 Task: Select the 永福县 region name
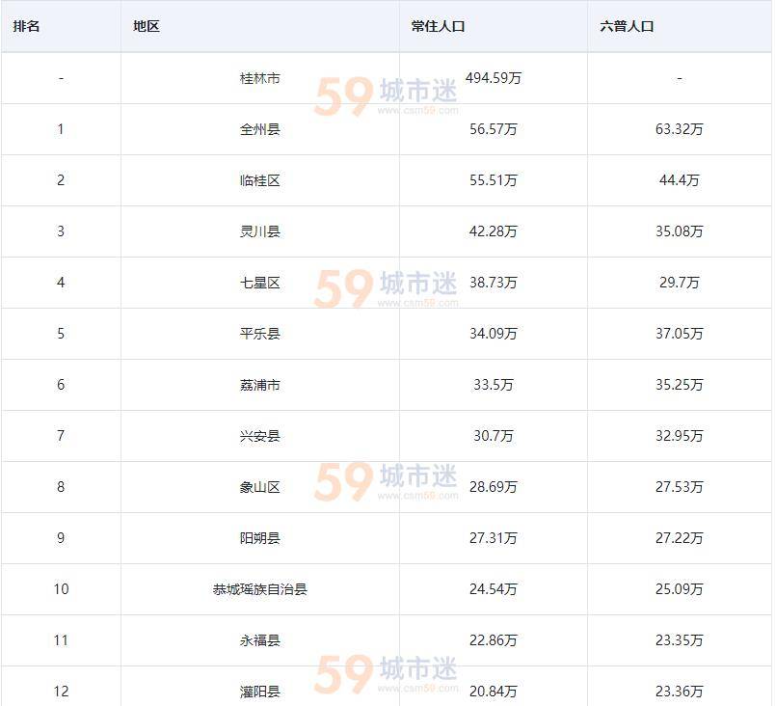click(x=260, y=640)
